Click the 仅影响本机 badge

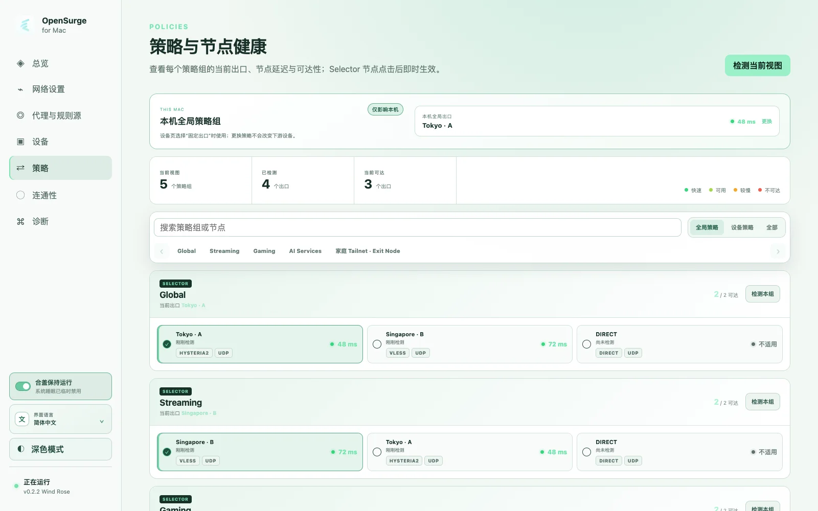pos(385,109)
